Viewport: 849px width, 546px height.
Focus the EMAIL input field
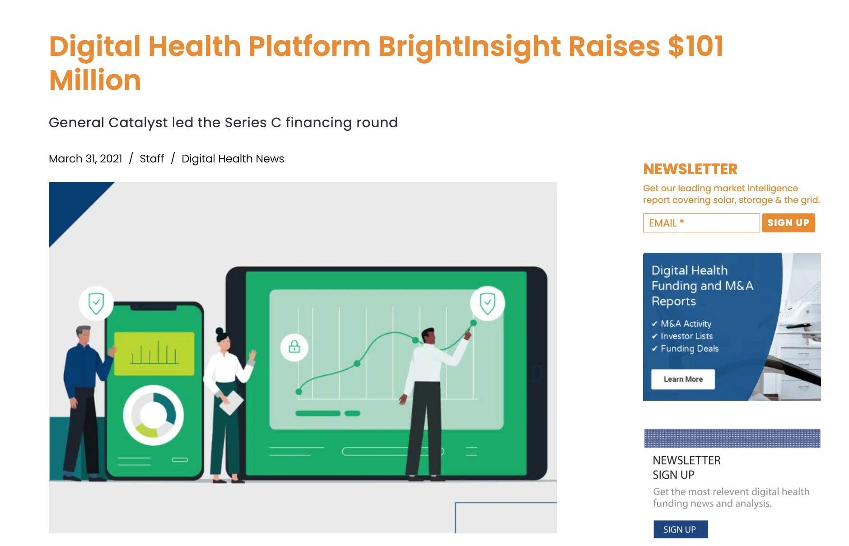[701, 223]
